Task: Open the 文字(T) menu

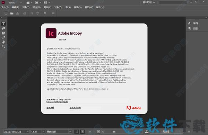Action: [26, 7]
